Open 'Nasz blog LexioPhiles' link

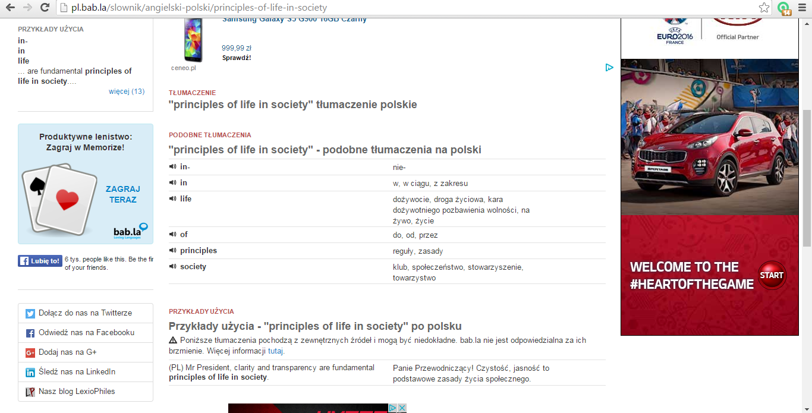click(77, 392)
